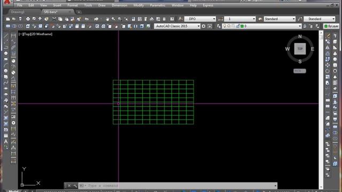Click the Plot printer icon

coord(28,19)
